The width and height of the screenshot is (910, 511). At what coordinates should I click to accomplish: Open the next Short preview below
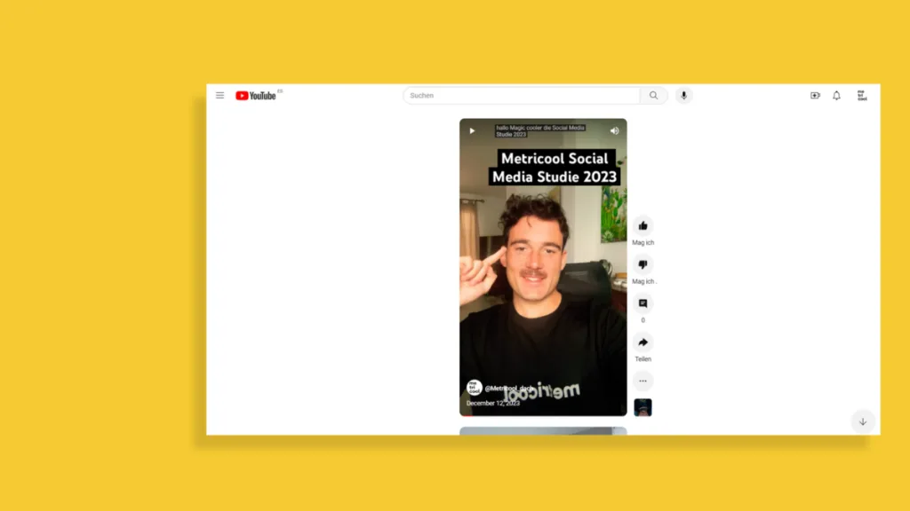[x=543, y=431]
